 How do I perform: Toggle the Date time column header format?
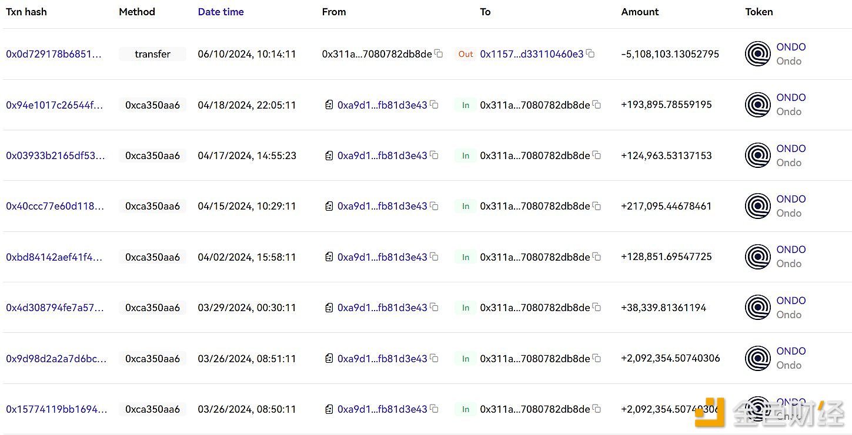tap(220, 12)
